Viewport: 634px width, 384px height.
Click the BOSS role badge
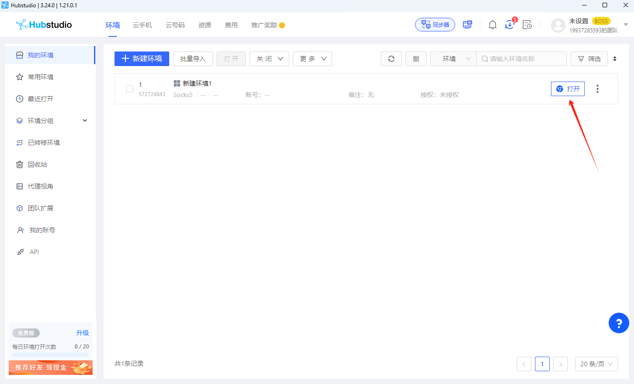(601, 21)
